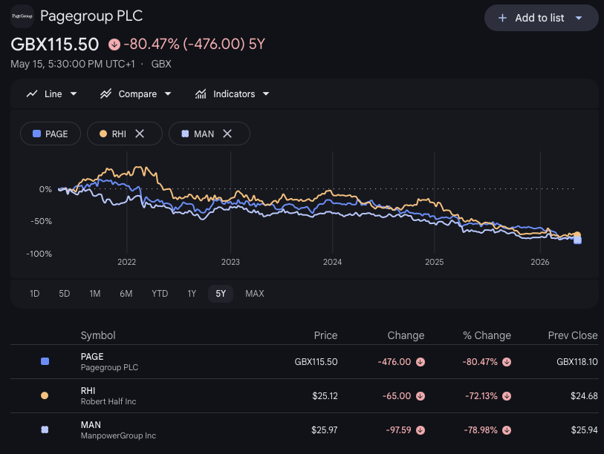
Task: Click the $25.97 price for MAN
Action: [325, 430]
